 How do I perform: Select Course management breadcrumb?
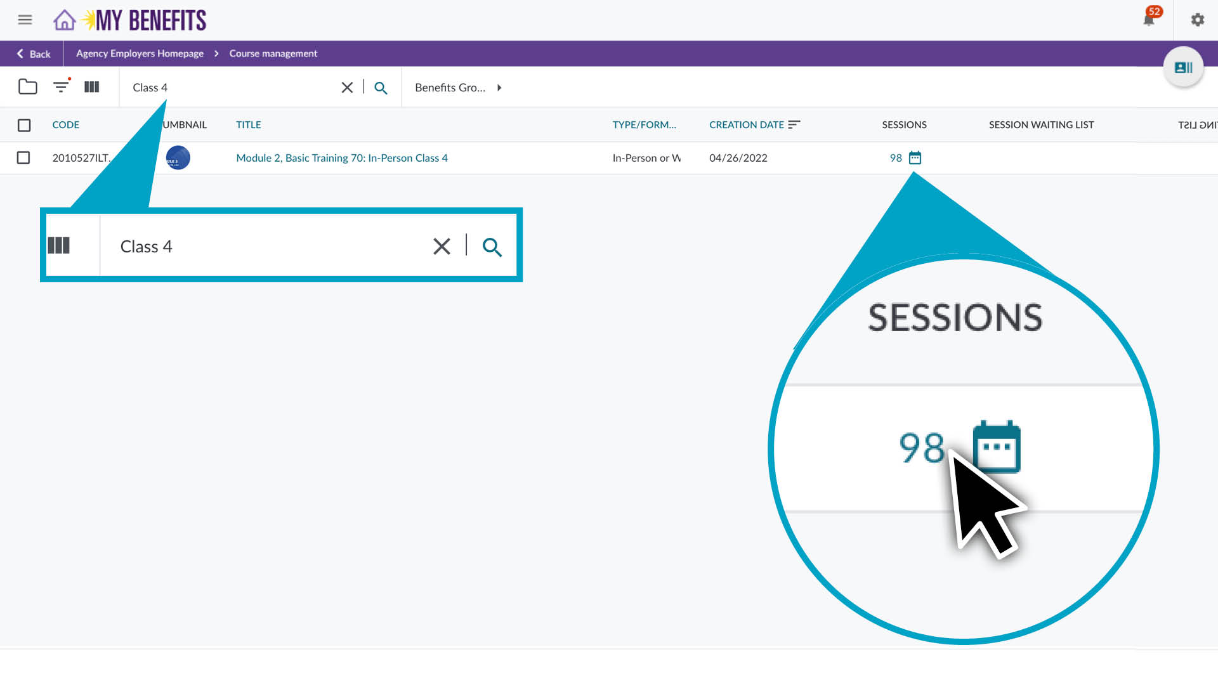(273, 54)
